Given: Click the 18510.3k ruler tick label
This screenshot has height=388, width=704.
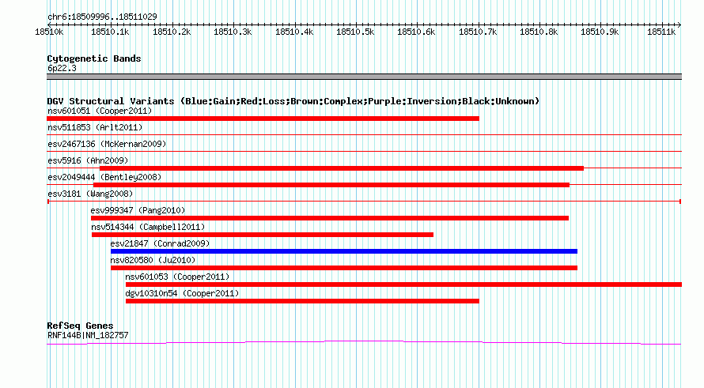Looking at the screenshot, I should [x=233, y=32].
